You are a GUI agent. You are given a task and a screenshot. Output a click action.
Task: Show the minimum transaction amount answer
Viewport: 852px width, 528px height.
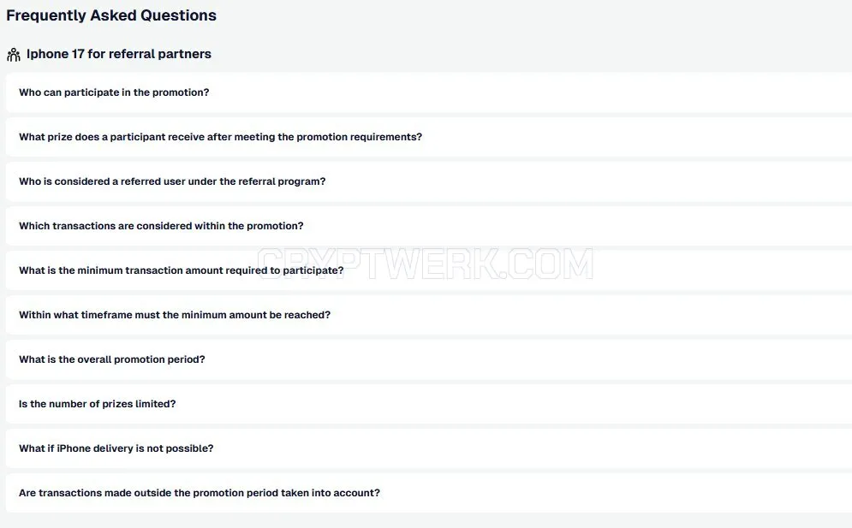click(429, 270)
